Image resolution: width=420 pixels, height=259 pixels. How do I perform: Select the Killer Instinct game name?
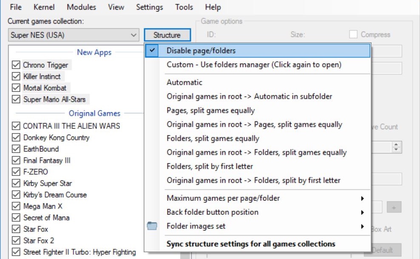point(42,76)
